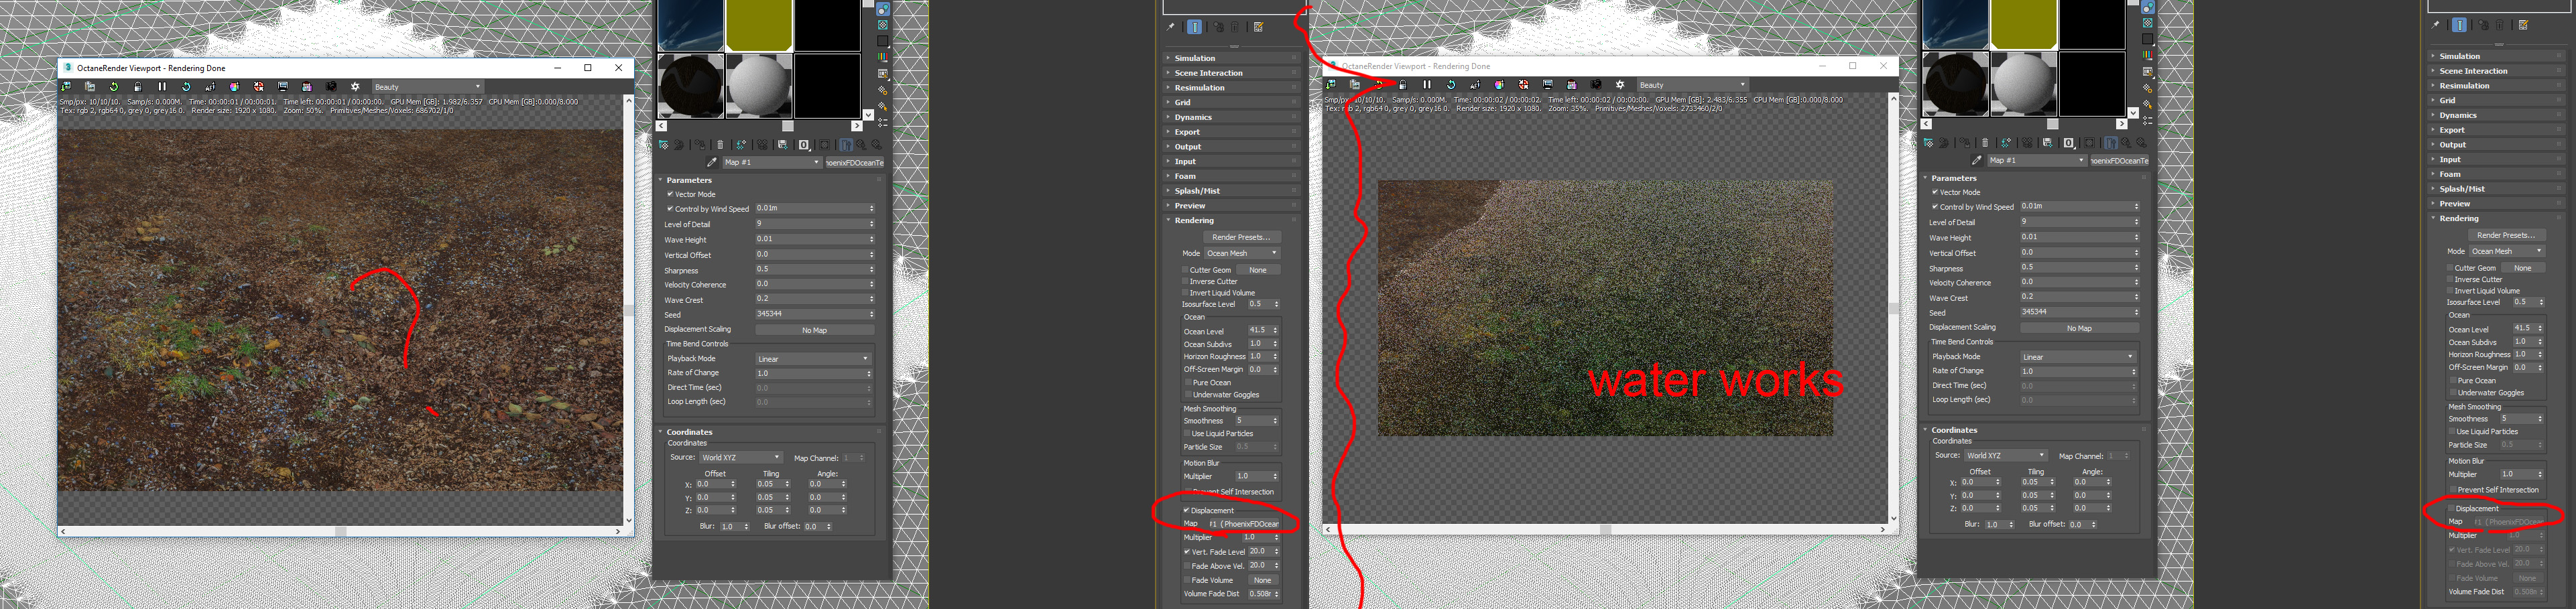Image resolution: width=2576 pixels, height=609 pixels.
Task: Check Inverse Cutter in panel with Displacement ticked
Action: pos(1185,281)
